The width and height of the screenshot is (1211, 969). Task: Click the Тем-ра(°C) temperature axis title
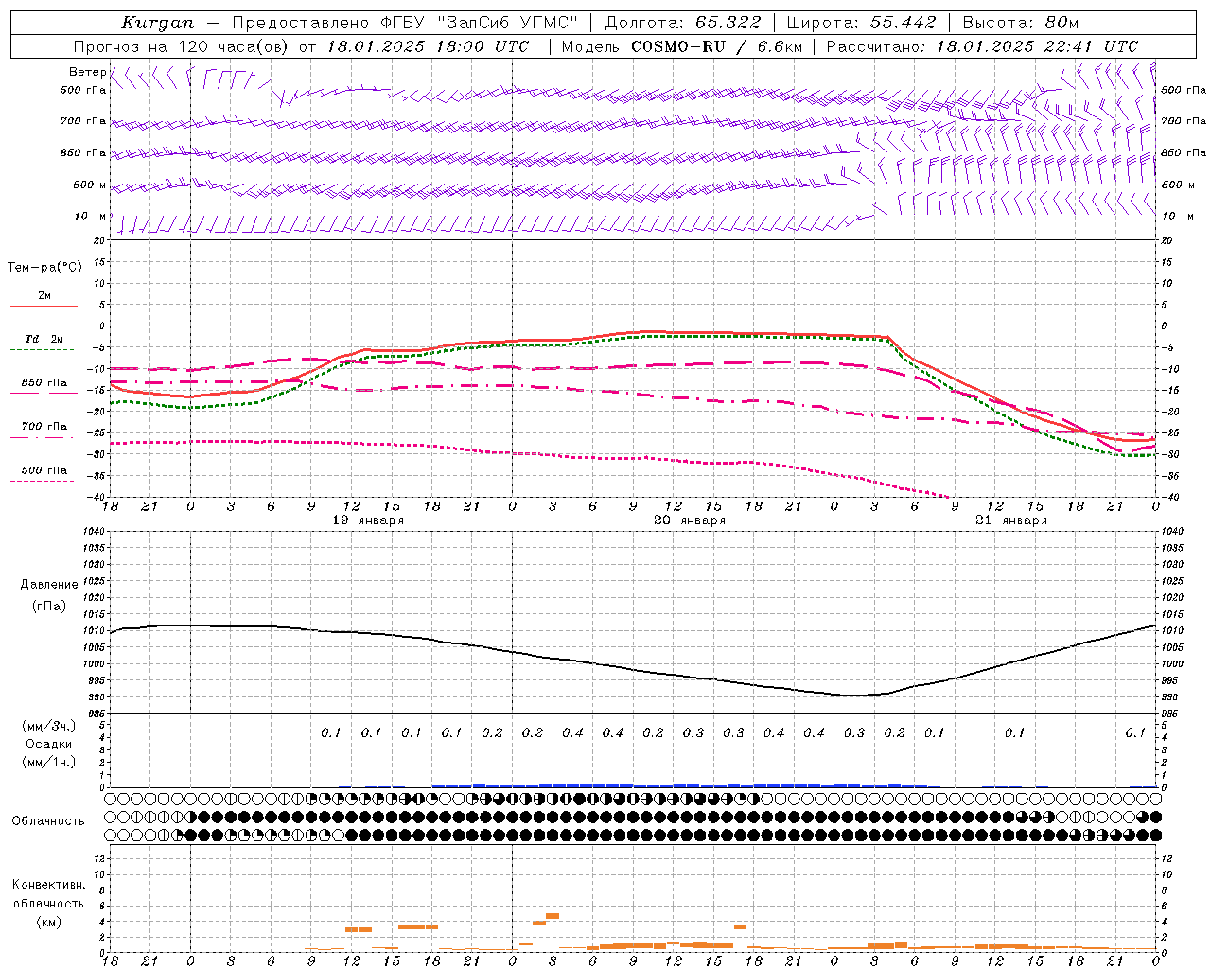pyautogui.click(x=44, y=268)
